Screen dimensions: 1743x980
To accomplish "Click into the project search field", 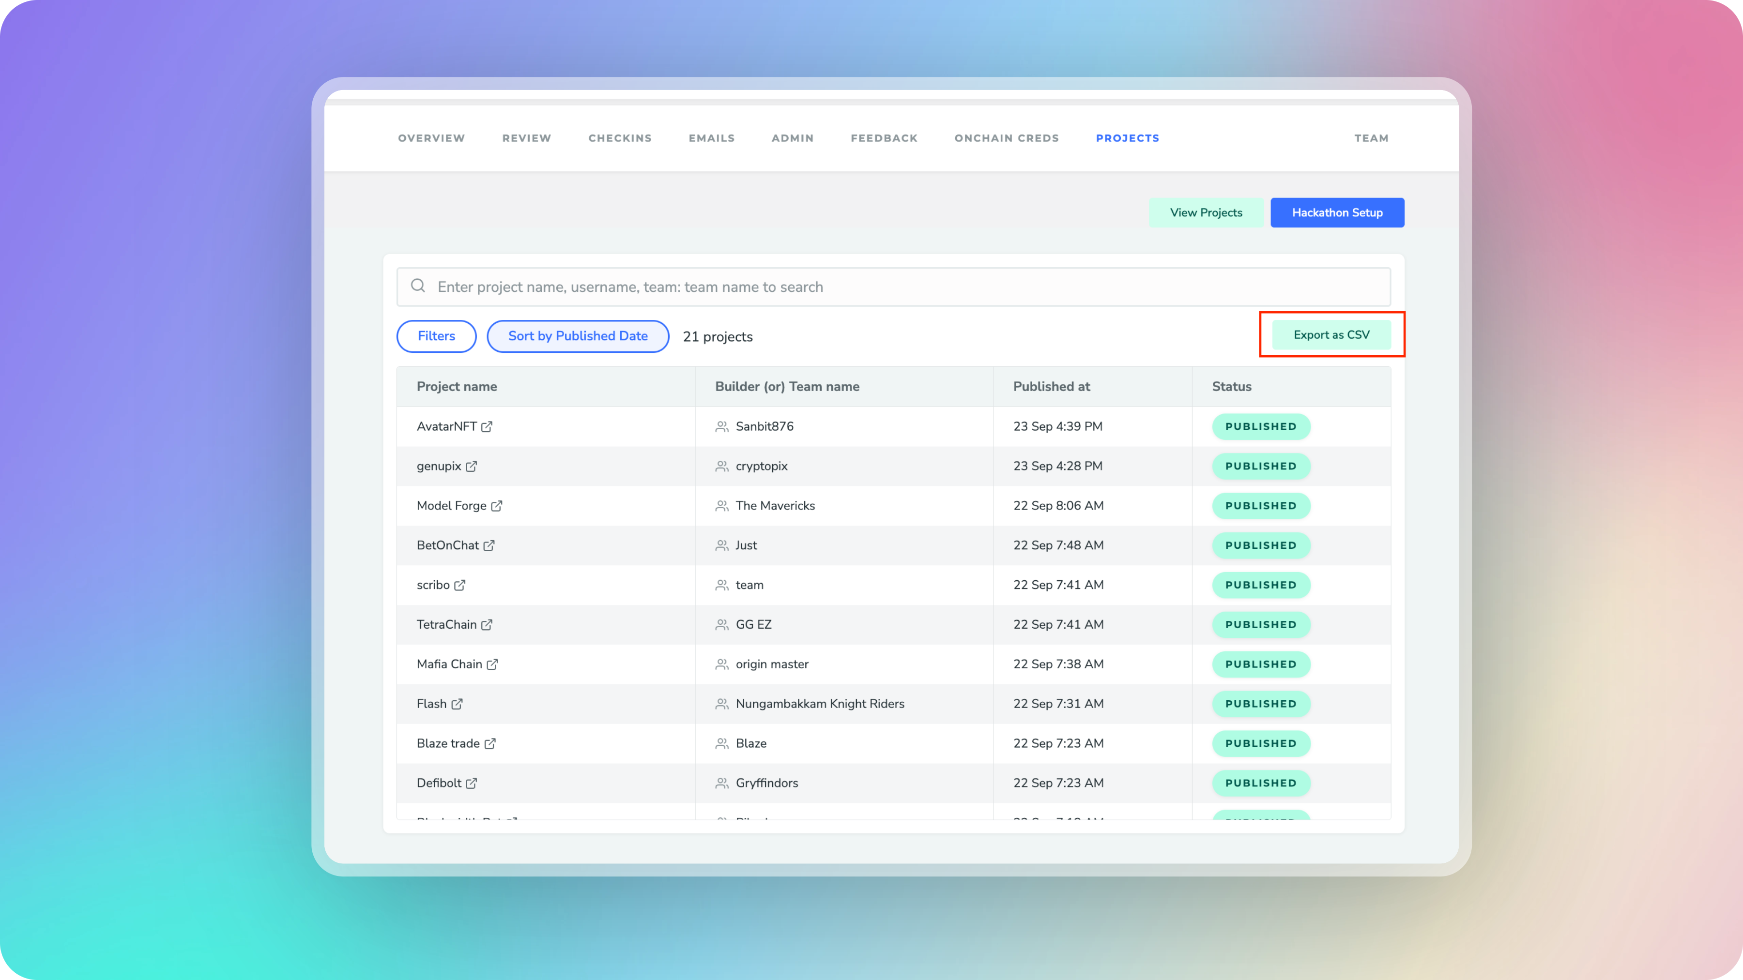I will pyautogui.click(x=893, y=287).
